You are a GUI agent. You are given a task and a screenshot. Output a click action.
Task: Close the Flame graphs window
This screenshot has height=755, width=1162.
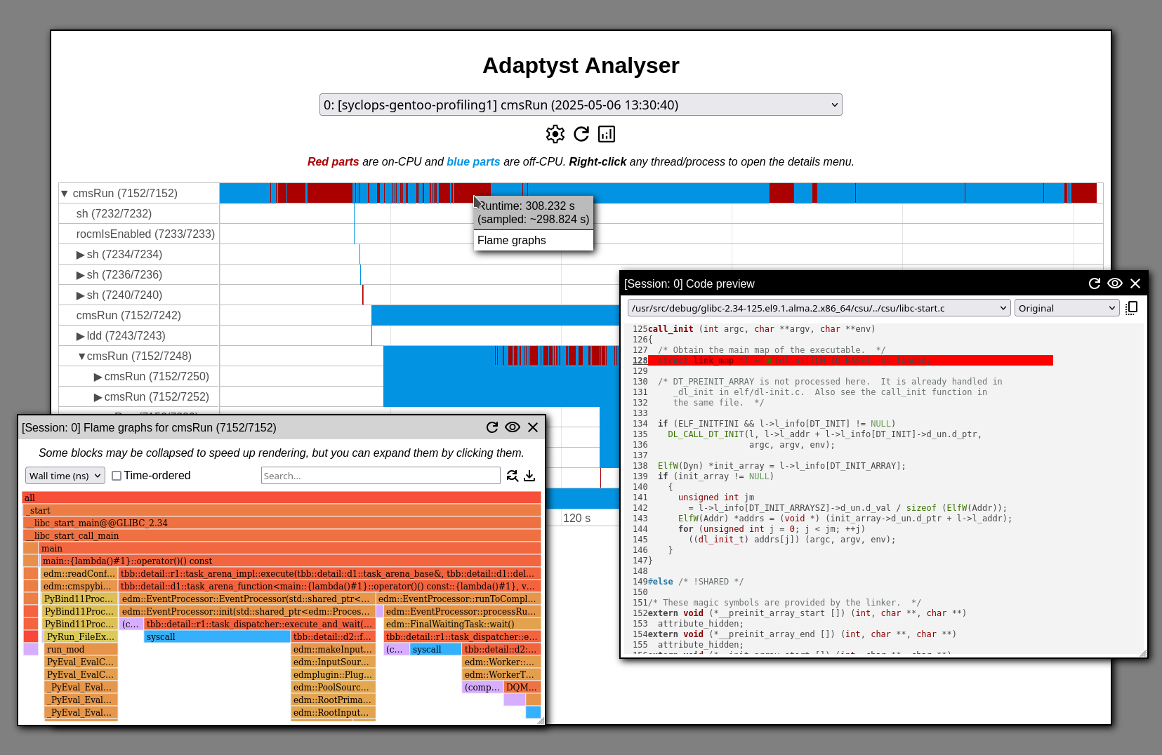(533, 427)
